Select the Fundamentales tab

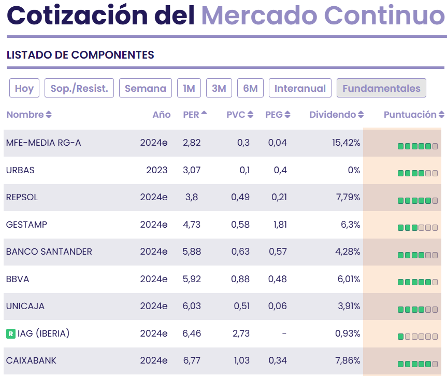click(381, 88)
